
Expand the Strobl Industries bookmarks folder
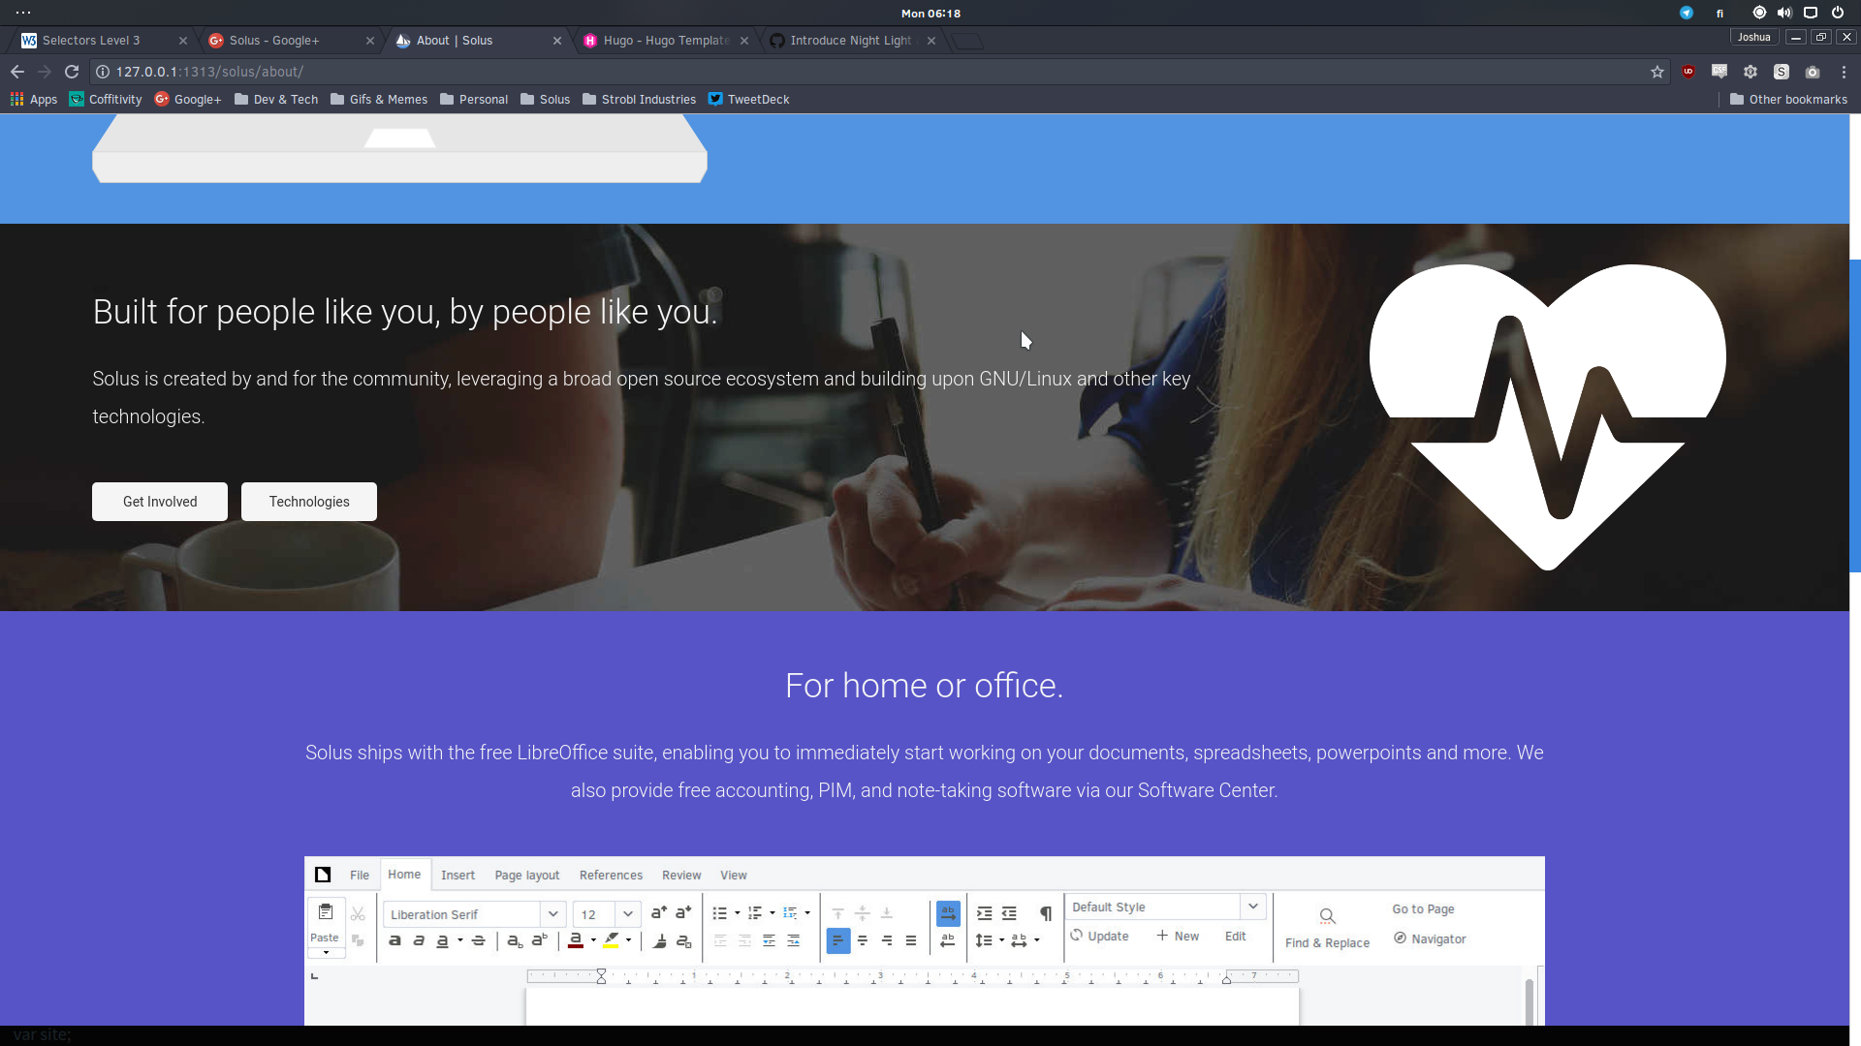pos(639,99)
